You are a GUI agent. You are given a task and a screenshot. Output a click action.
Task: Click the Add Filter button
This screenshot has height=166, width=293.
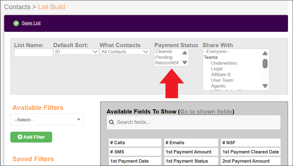tap(31, 137)
